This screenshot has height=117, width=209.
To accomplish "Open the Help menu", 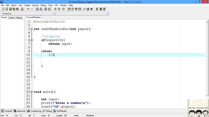I will (71, 5).
